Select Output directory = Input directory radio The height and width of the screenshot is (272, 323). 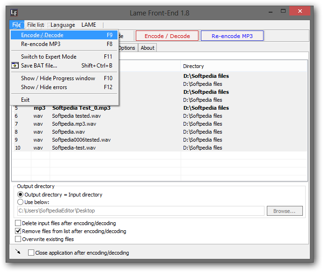click(60, 195)
